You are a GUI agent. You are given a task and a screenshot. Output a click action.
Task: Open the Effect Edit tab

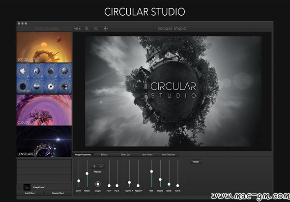[x=125, y=155]
